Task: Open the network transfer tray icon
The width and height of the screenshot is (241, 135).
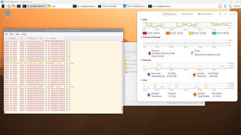Action: pos(230,6)
